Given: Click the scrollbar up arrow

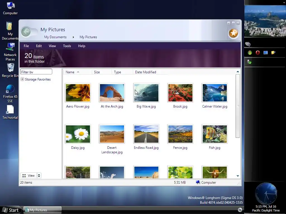Looking at the screenshot, I should pyautogui.click(x=238, y=72).
